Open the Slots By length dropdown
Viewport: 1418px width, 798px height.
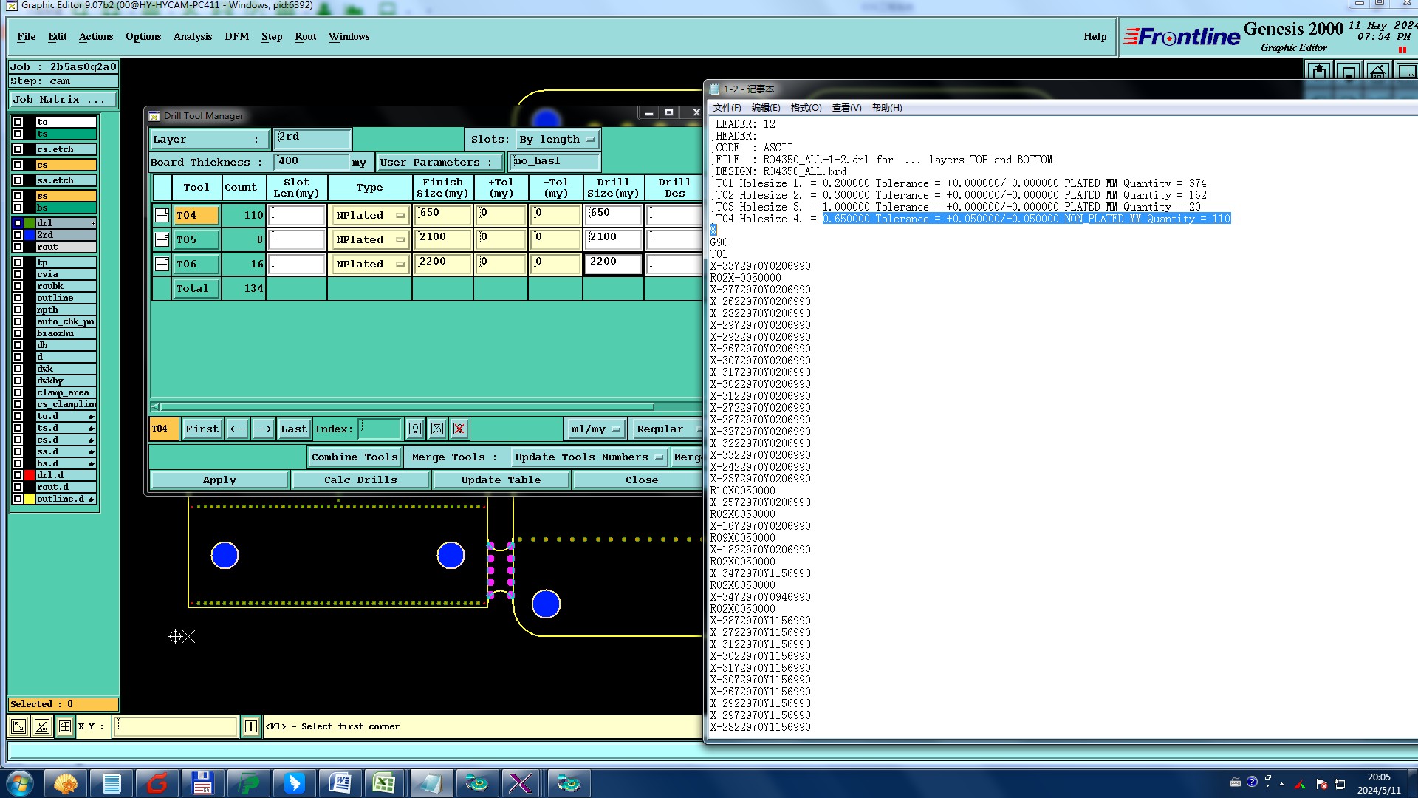click(x=557, y=139)
